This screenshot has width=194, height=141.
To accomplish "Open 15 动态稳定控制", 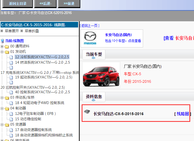I will tap(28, 119).
